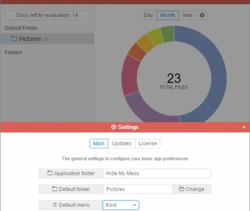Close the Settings panel with the x
The width and height of the screenshot is (250, 211).
244,127
